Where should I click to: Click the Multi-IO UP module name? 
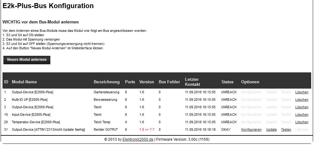tap(30, 100)
